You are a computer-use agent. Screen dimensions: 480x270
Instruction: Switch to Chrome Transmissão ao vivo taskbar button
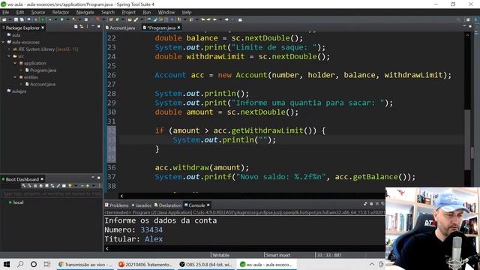(x=85, y=264)
